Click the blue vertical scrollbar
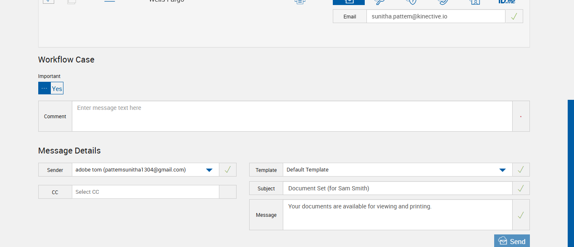Viewport: 574px width, 247px height. coord(571,172)
